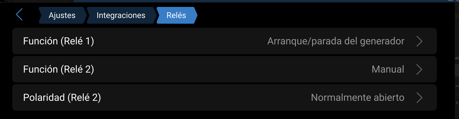This screenshot has width=459, height=119.
Task: Open the Función (Relé 1) setting label
Action: click(59, 41)
